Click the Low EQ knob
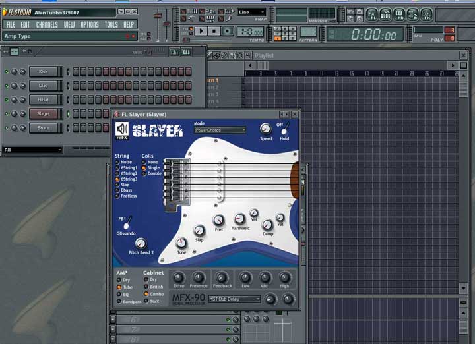This screenshot has width=475, height=344. (x=245, y=277)
